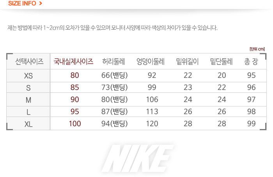Select the S size row label

point(28,88)
